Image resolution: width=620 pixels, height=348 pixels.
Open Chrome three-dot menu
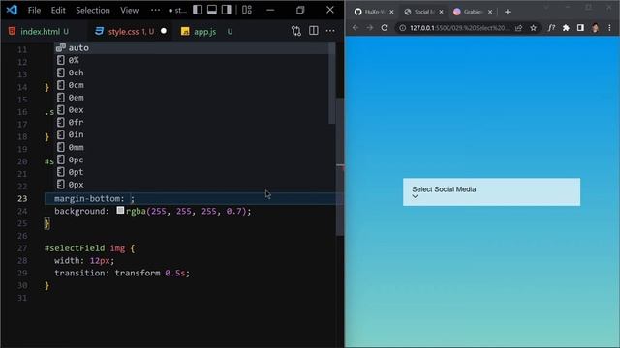pyautogui.click(x=609, y=28)
